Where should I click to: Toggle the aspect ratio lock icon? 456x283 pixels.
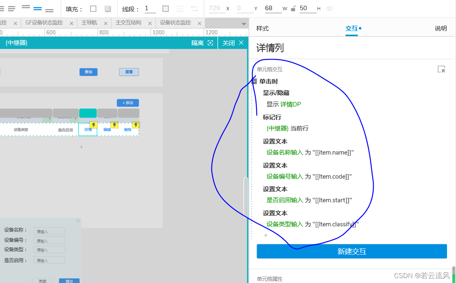[x=293, y=9]
